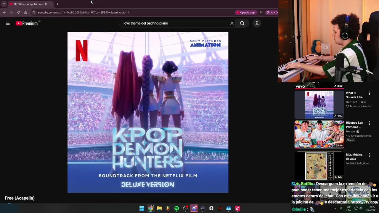Image resolution: width=379 pixels, height=213 pixels.
Task: Click the Free (Acapella) video title
Action: [x=20, y=198]
